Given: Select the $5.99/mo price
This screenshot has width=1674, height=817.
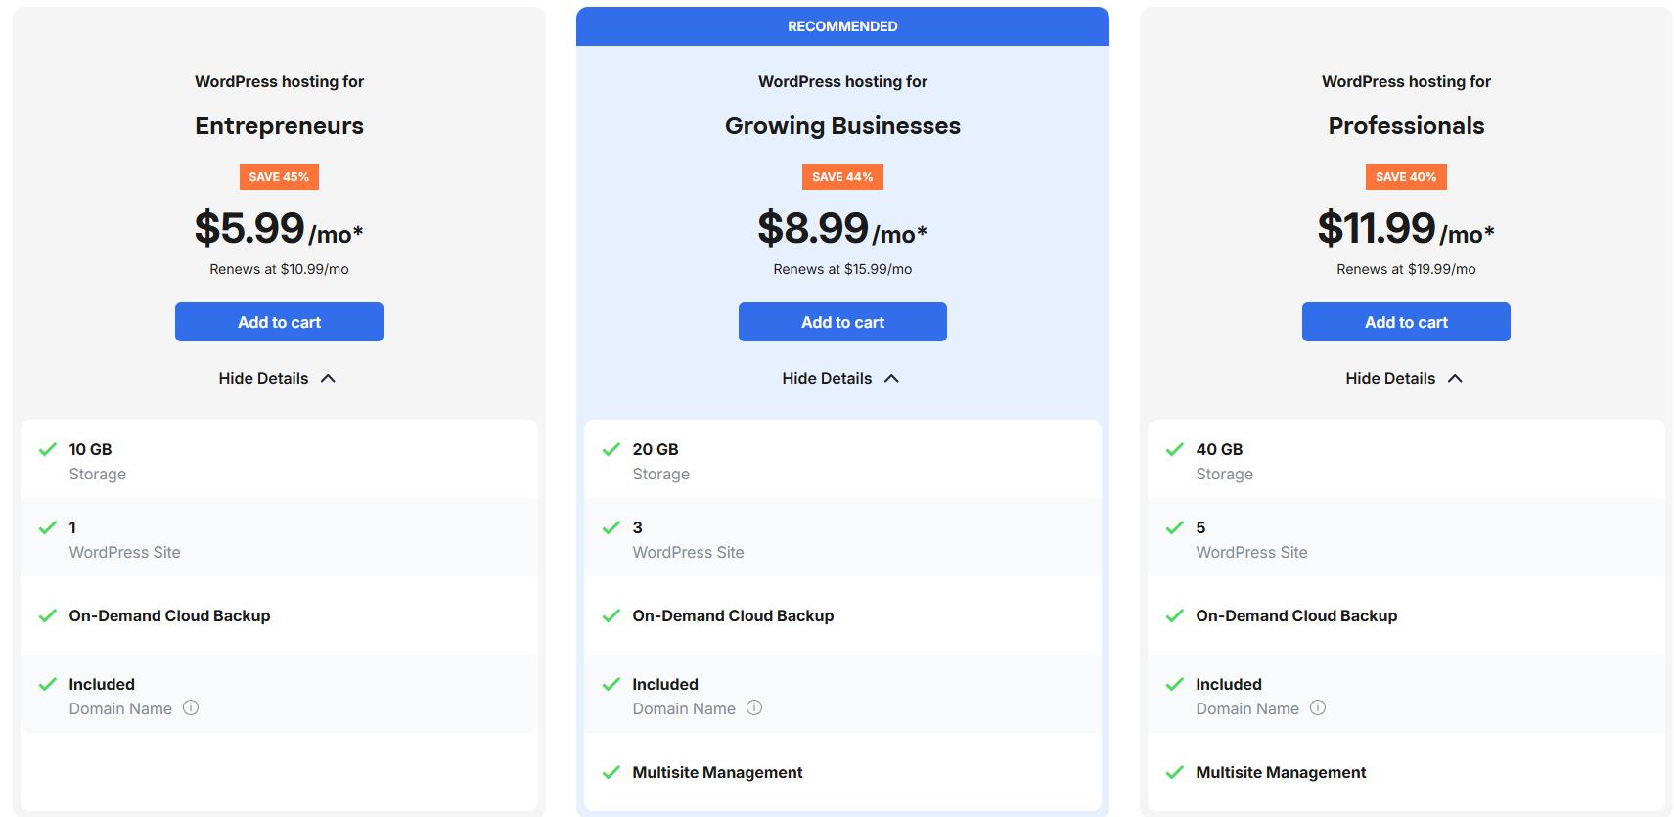Looking at the screenshot, I should (x=279, y=228).
